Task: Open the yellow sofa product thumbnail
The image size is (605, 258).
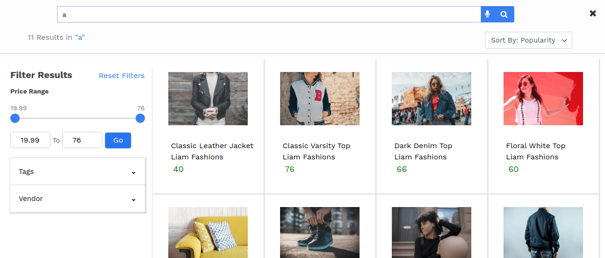Action: (x=208, y=232)
